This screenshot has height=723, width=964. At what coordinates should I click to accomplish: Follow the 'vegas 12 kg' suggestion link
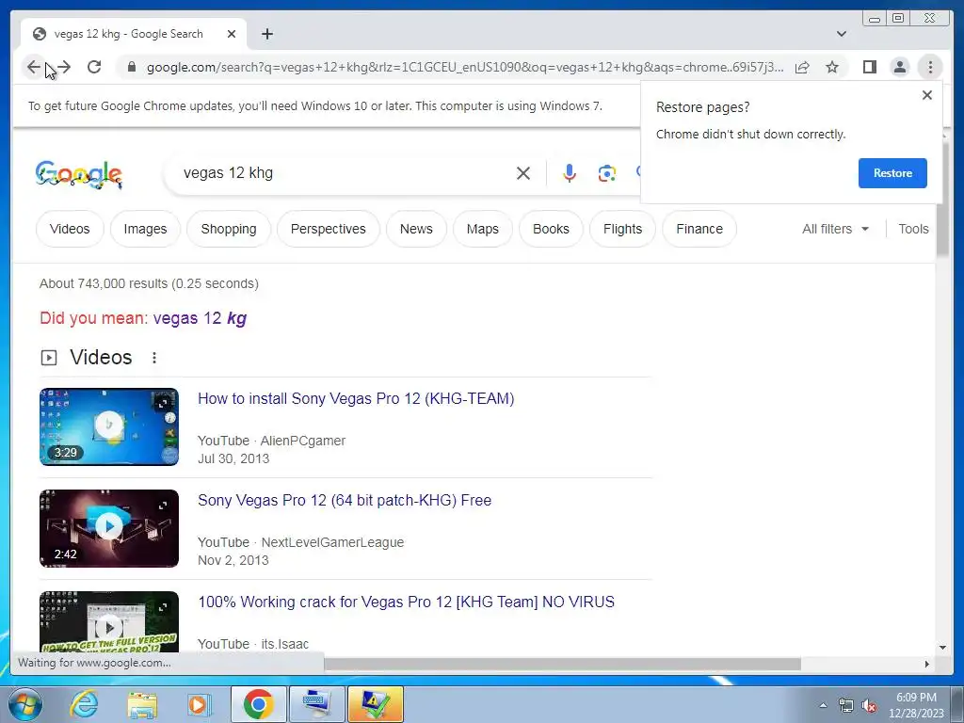pos(200,318)
